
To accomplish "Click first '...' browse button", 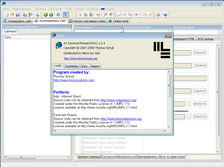I will coord(189,104).
